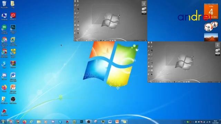
Task: Open Angry Birds from the taskbar
Action: 67,122
